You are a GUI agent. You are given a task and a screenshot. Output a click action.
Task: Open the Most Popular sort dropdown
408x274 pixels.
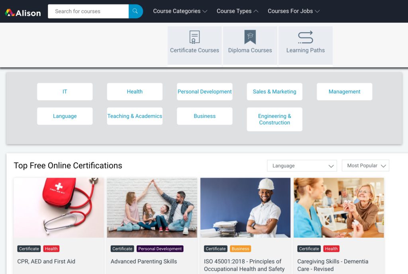(365, 166)
